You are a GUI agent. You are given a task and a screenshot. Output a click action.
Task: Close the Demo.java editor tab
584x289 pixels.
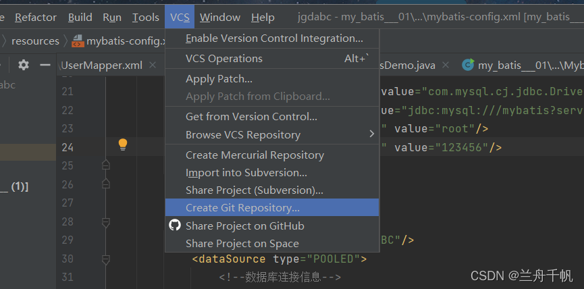446,65
